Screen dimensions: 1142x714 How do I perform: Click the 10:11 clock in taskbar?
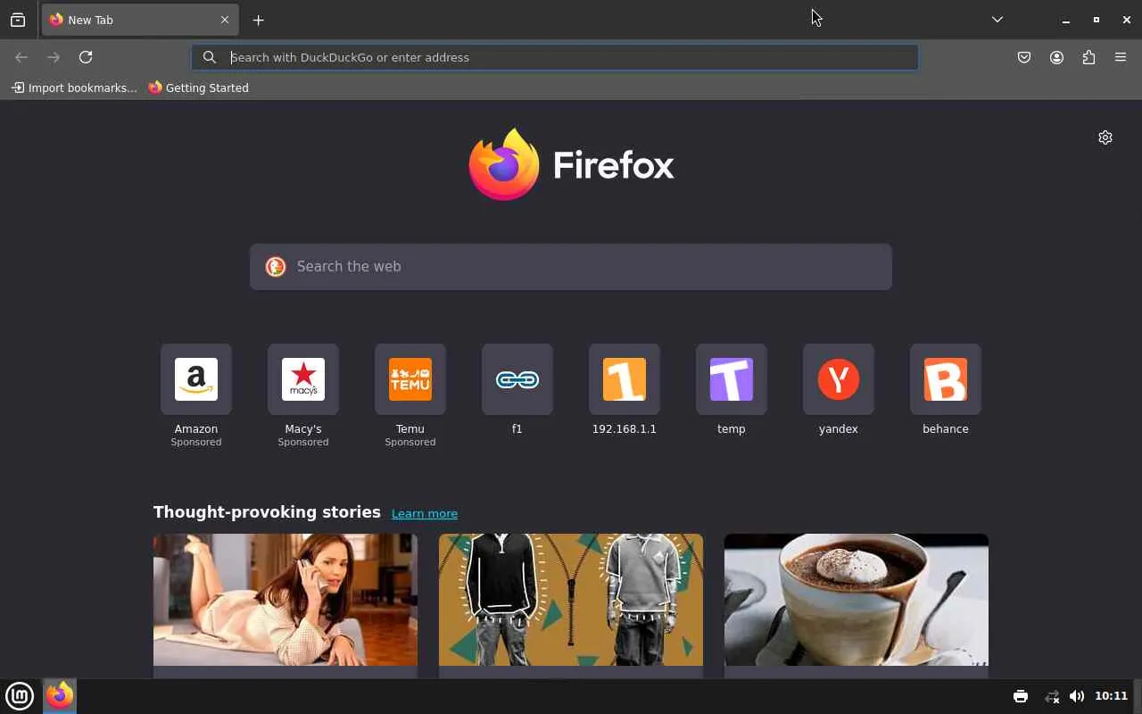1111,696
